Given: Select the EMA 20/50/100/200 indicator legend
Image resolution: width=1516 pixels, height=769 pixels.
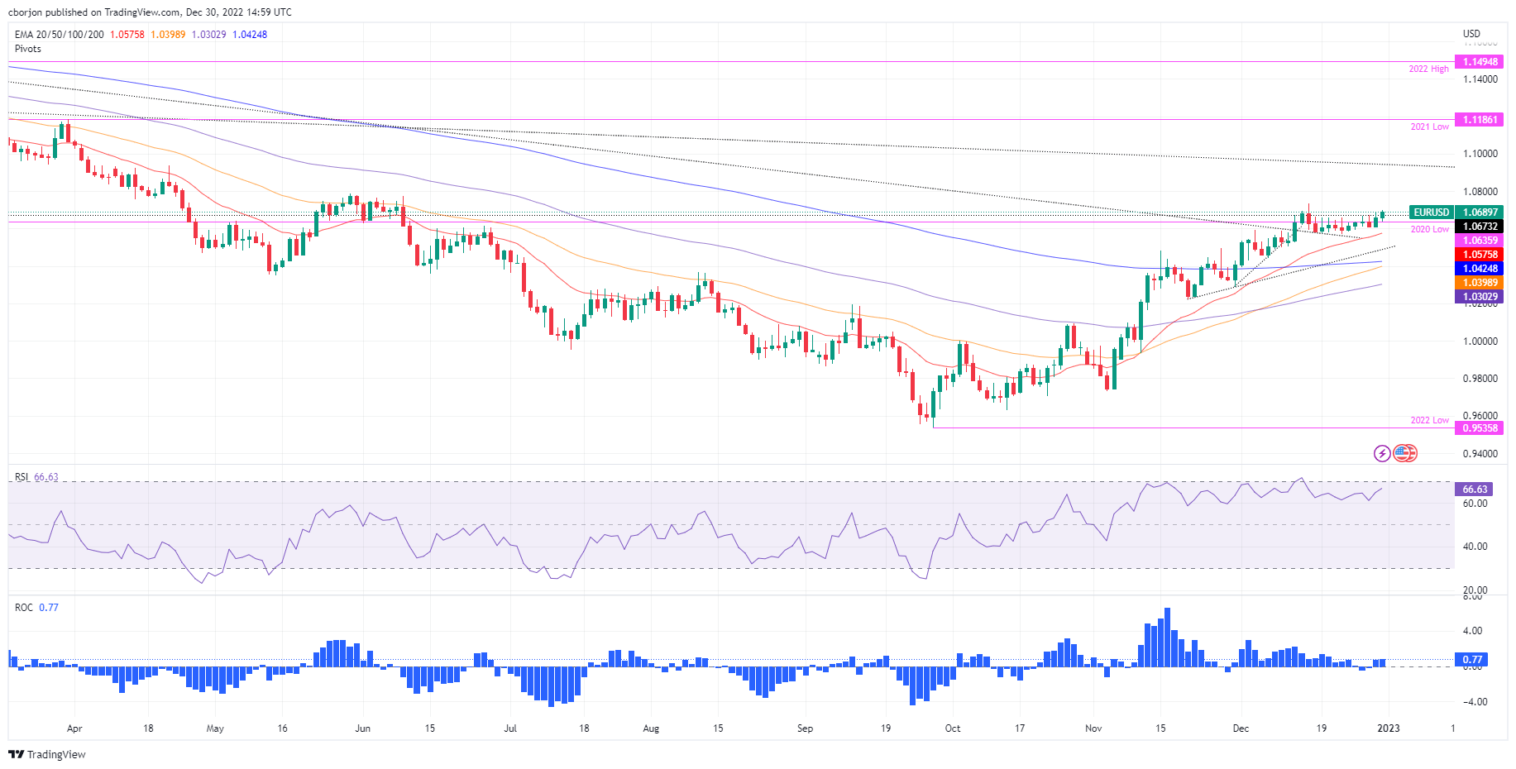Looking at the screenshot, I should (x=60, y=35).
